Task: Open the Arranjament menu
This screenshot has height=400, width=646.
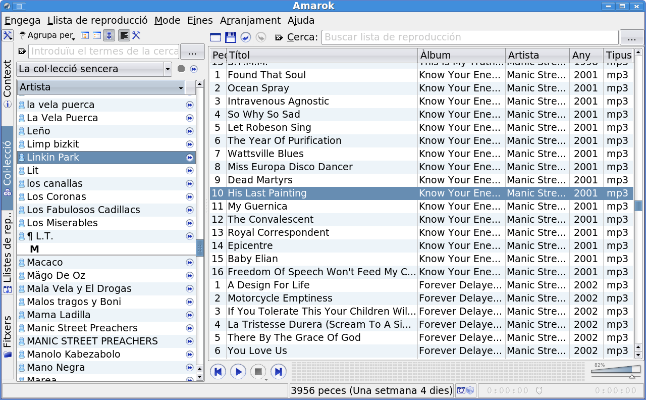Action: pyautogui.click(x=250, y=21)
